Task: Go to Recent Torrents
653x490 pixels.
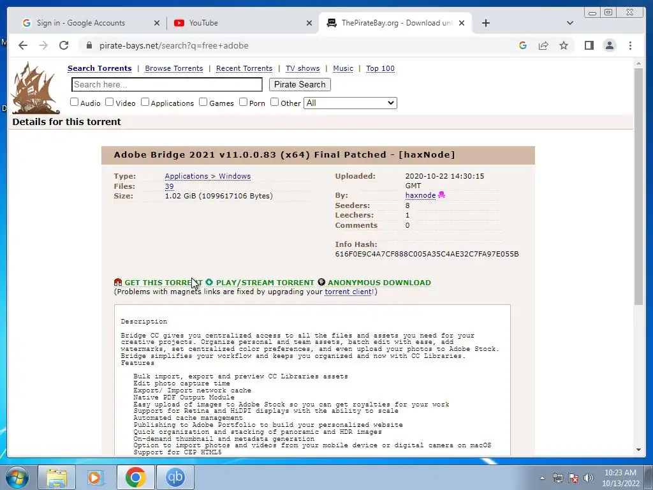Action: 244,68
